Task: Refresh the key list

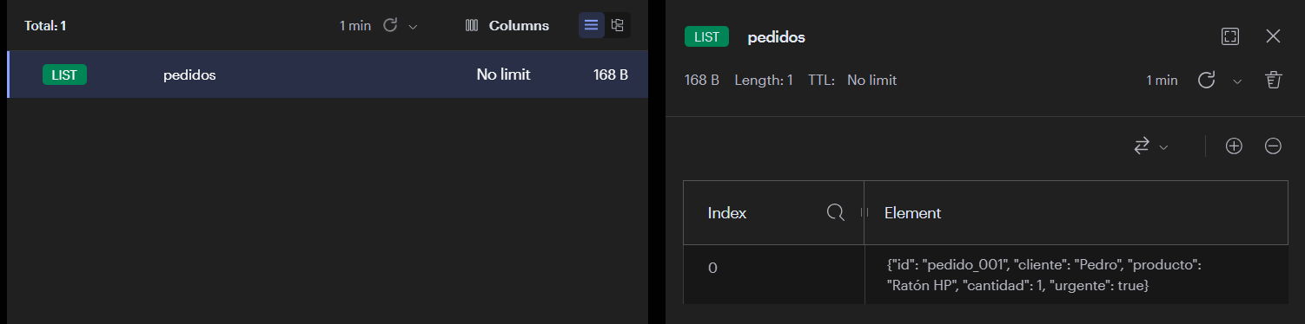Action: click(x=390, y=25)
